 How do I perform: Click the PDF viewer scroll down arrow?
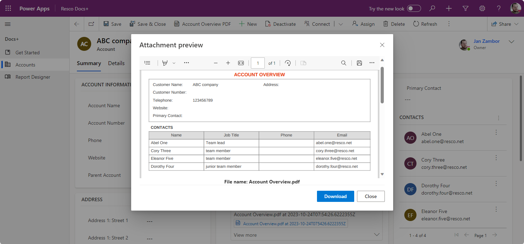382,174
